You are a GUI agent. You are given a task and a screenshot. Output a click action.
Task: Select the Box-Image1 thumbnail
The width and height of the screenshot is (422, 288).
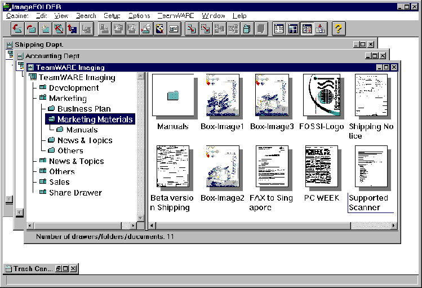(223, 95)
